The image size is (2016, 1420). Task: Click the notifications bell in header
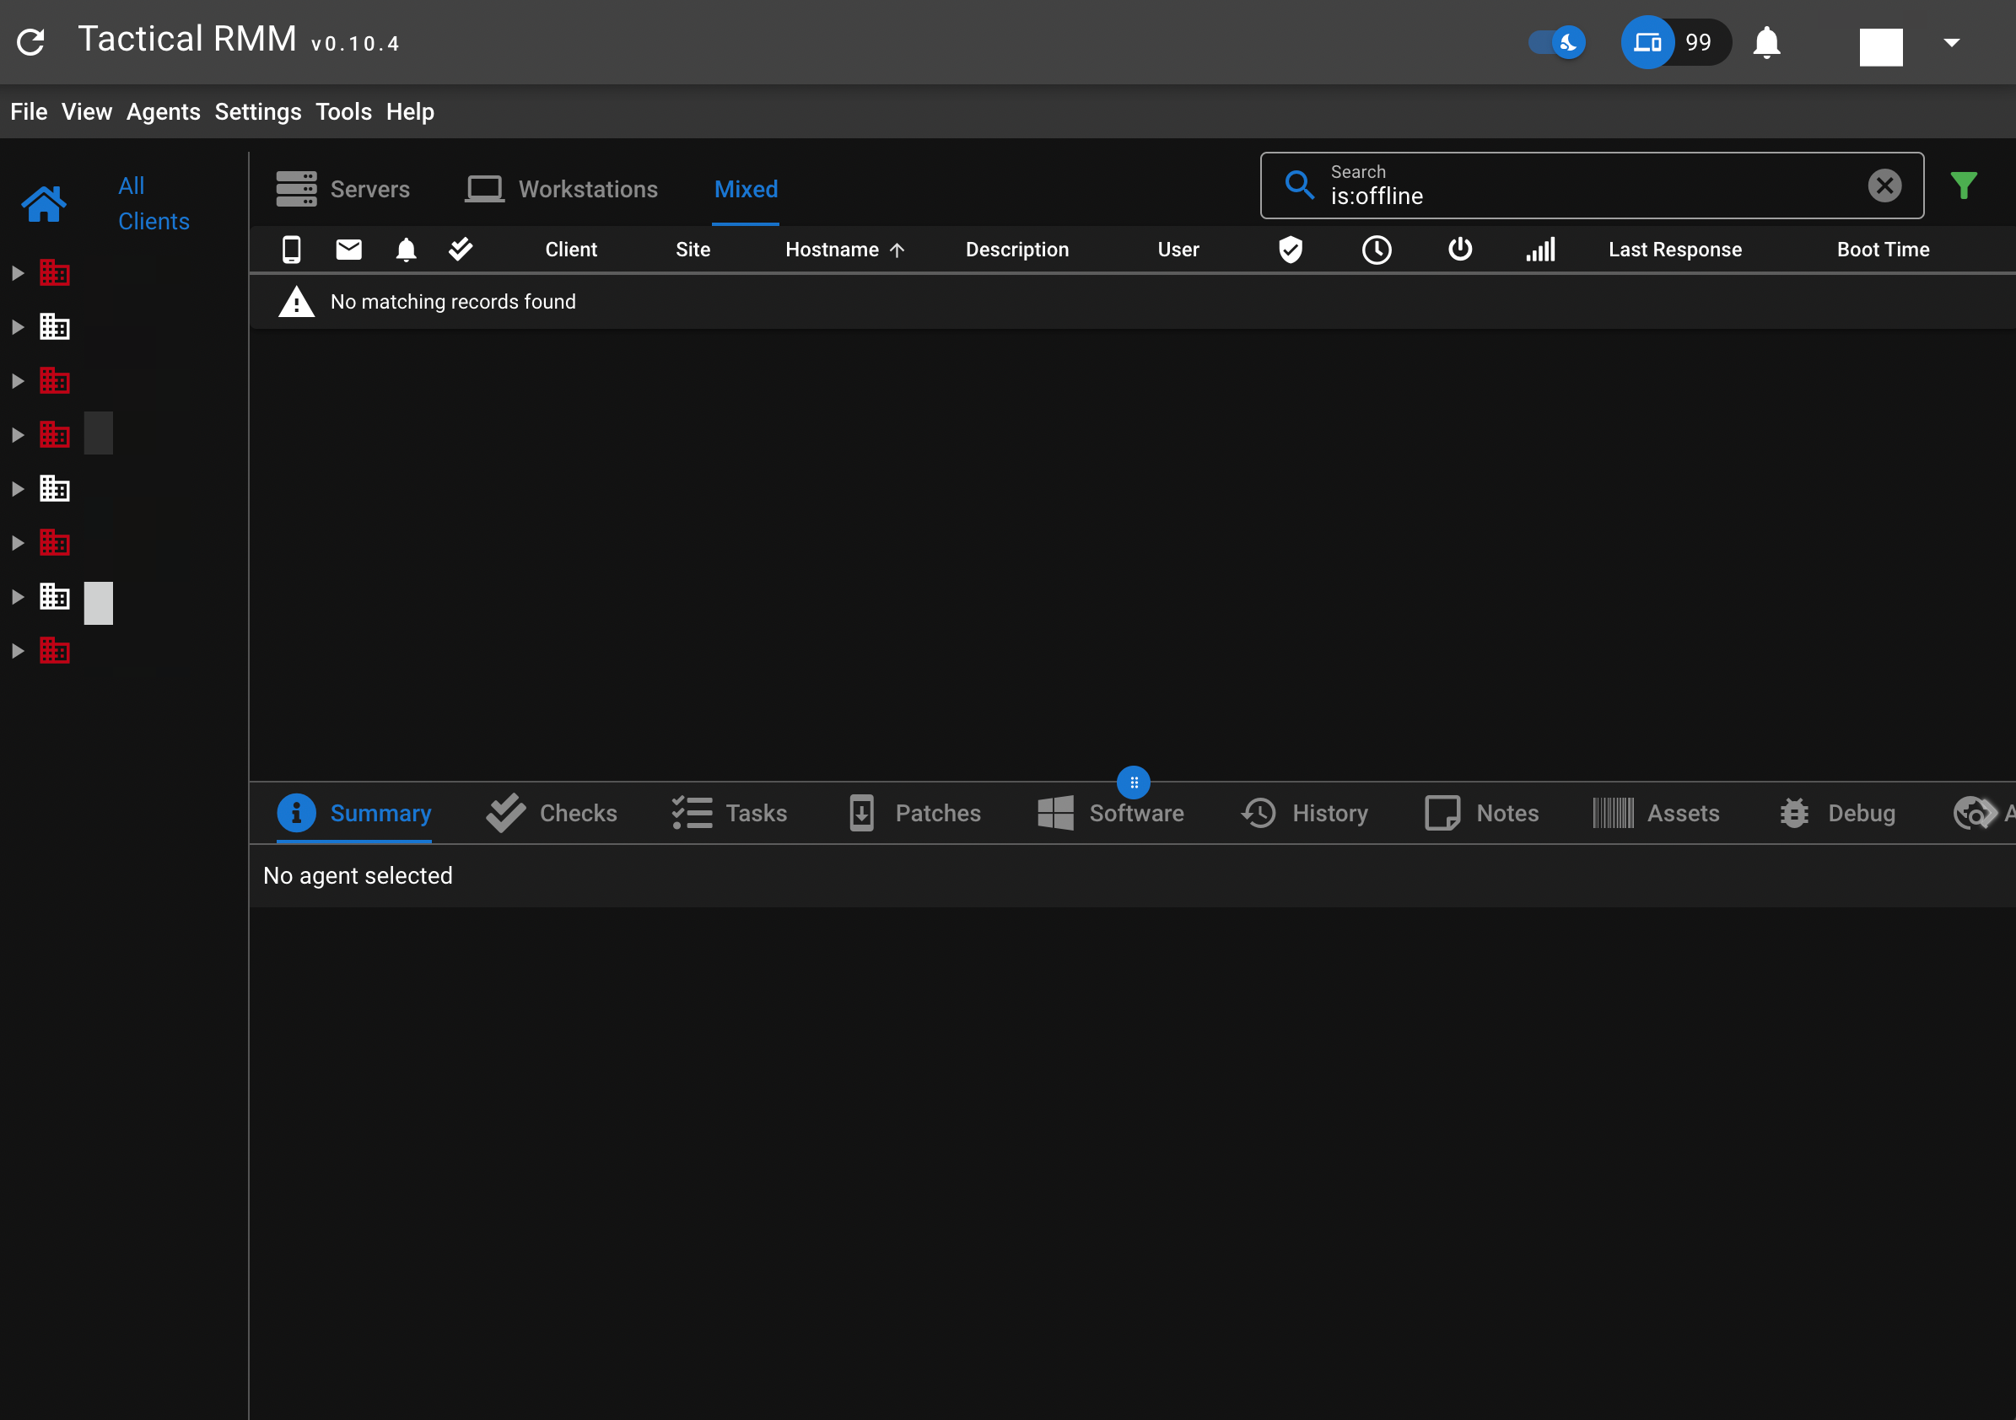click(1765, 42)
